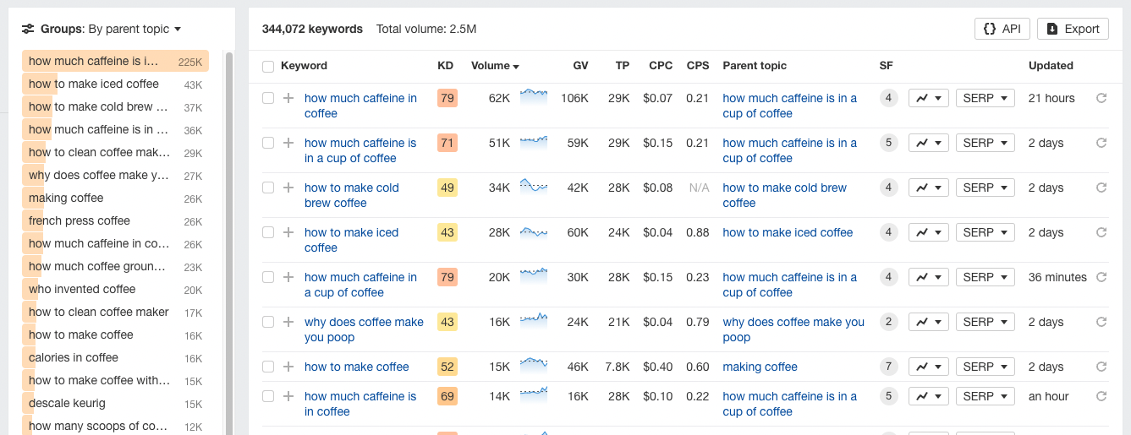Select checkbox for 'how much caffeine is in coffee'
This screenshot has height=435, width=1131.
(268, 396)
